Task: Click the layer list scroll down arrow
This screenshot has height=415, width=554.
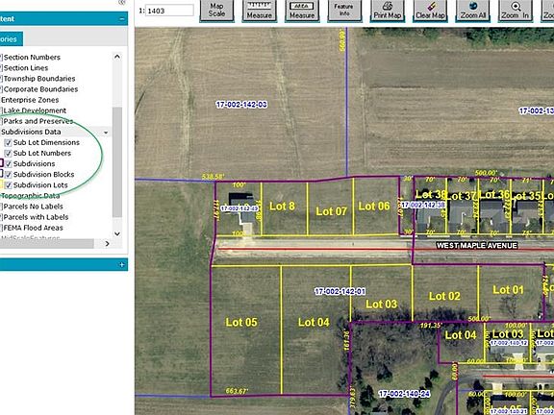Action: click(117, 233)
